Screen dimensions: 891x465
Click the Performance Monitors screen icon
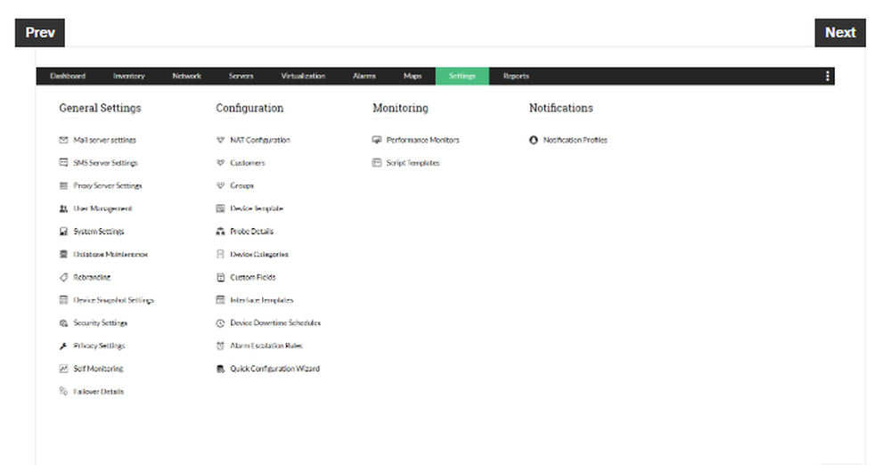coord(377,140)
